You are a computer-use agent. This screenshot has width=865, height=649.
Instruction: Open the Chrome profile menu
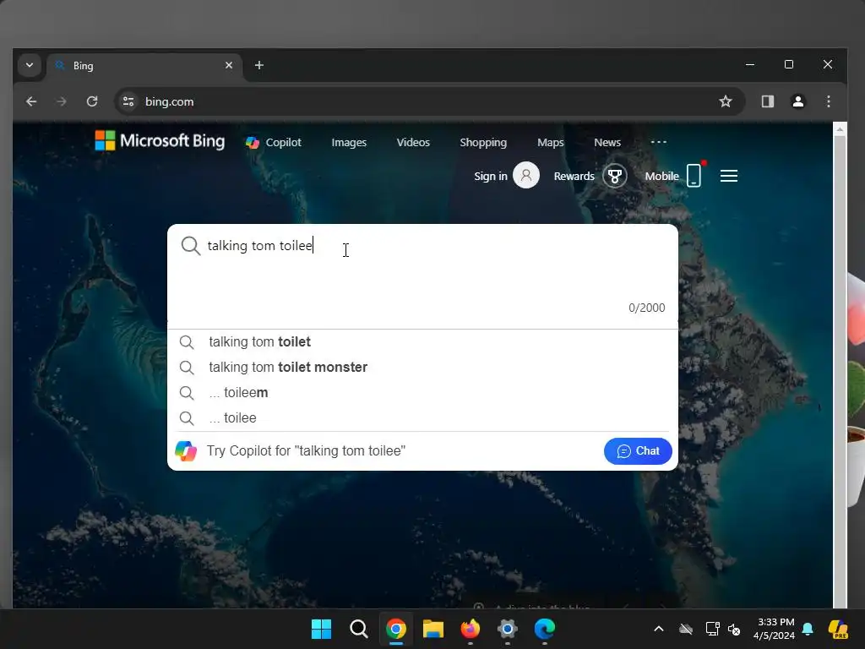797,101
